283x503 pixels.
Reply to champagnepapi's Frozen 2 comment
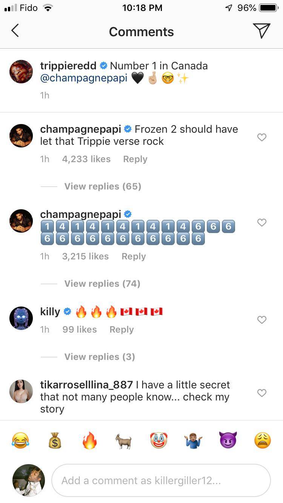click(135, 159)
